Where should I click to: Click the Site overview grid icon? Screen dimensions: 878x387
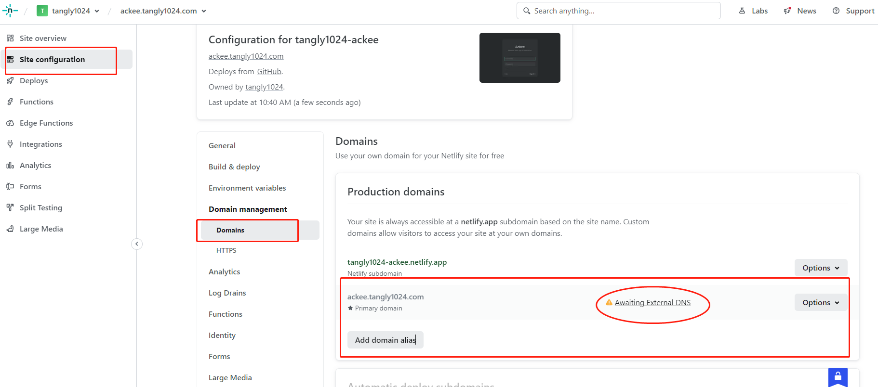point(10,38)
